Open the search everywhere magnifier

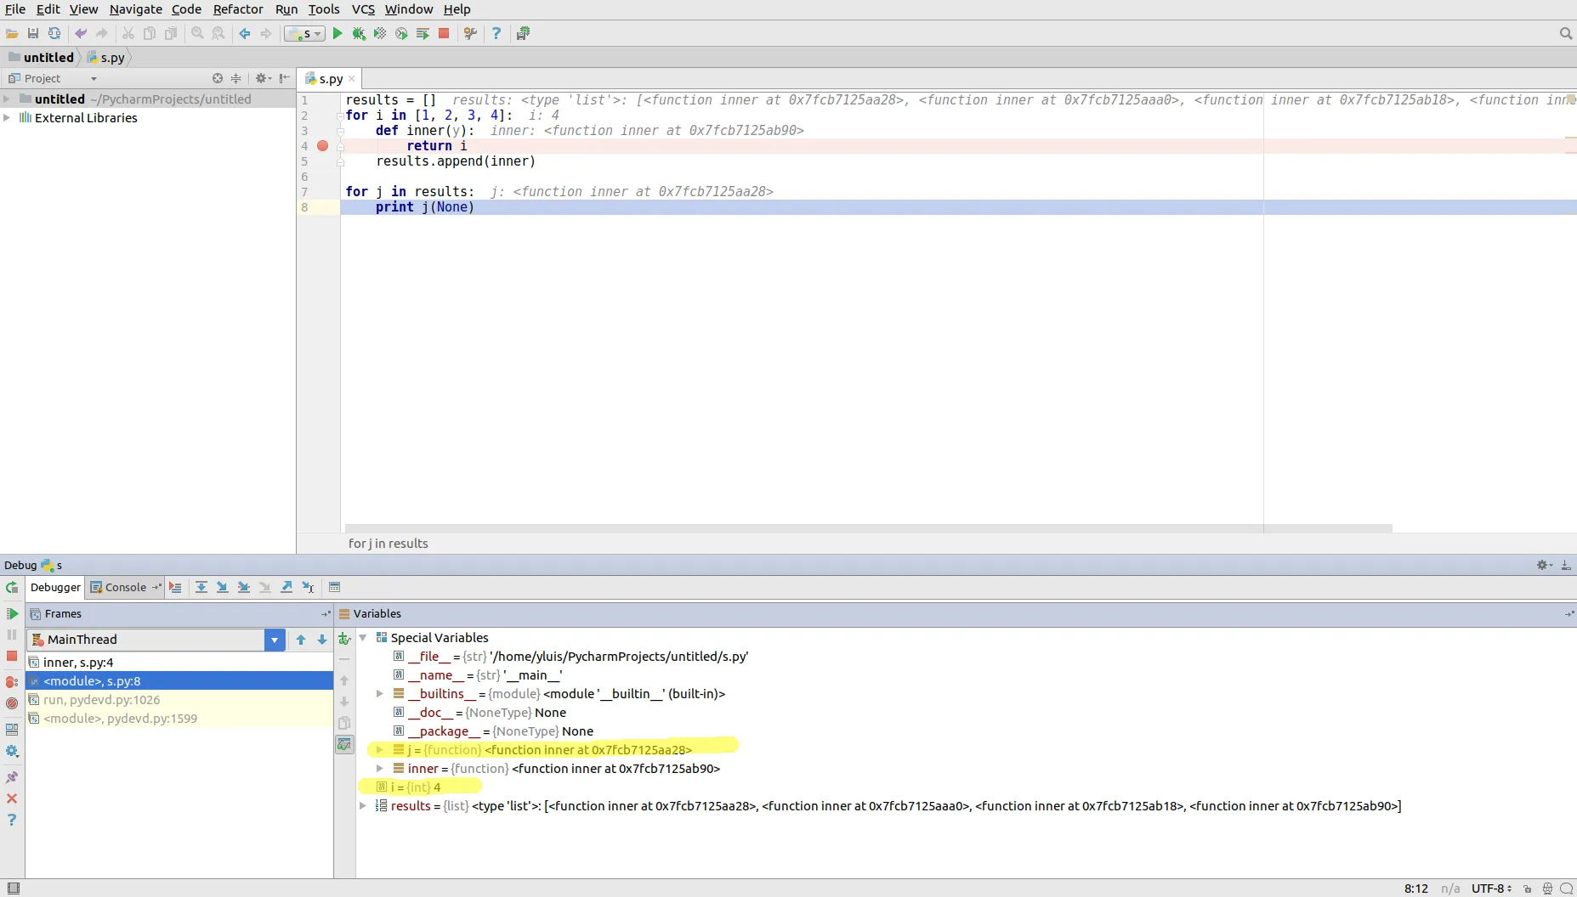click(x=1566, y=34)
